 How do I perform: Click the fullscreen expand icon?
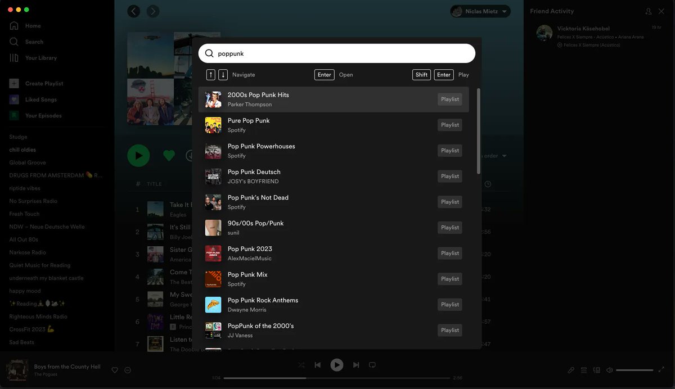coord(661,370)
